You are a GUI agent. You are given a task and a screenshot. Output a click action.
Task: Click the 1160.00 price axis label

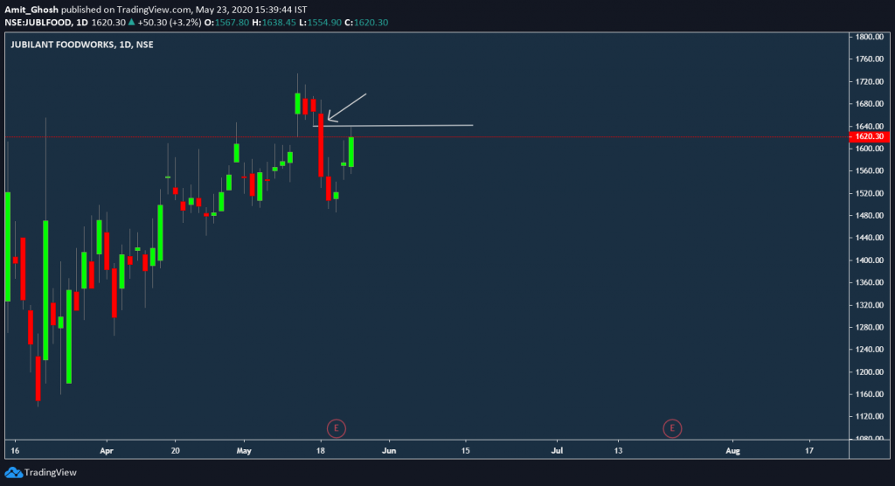(870, 394)
